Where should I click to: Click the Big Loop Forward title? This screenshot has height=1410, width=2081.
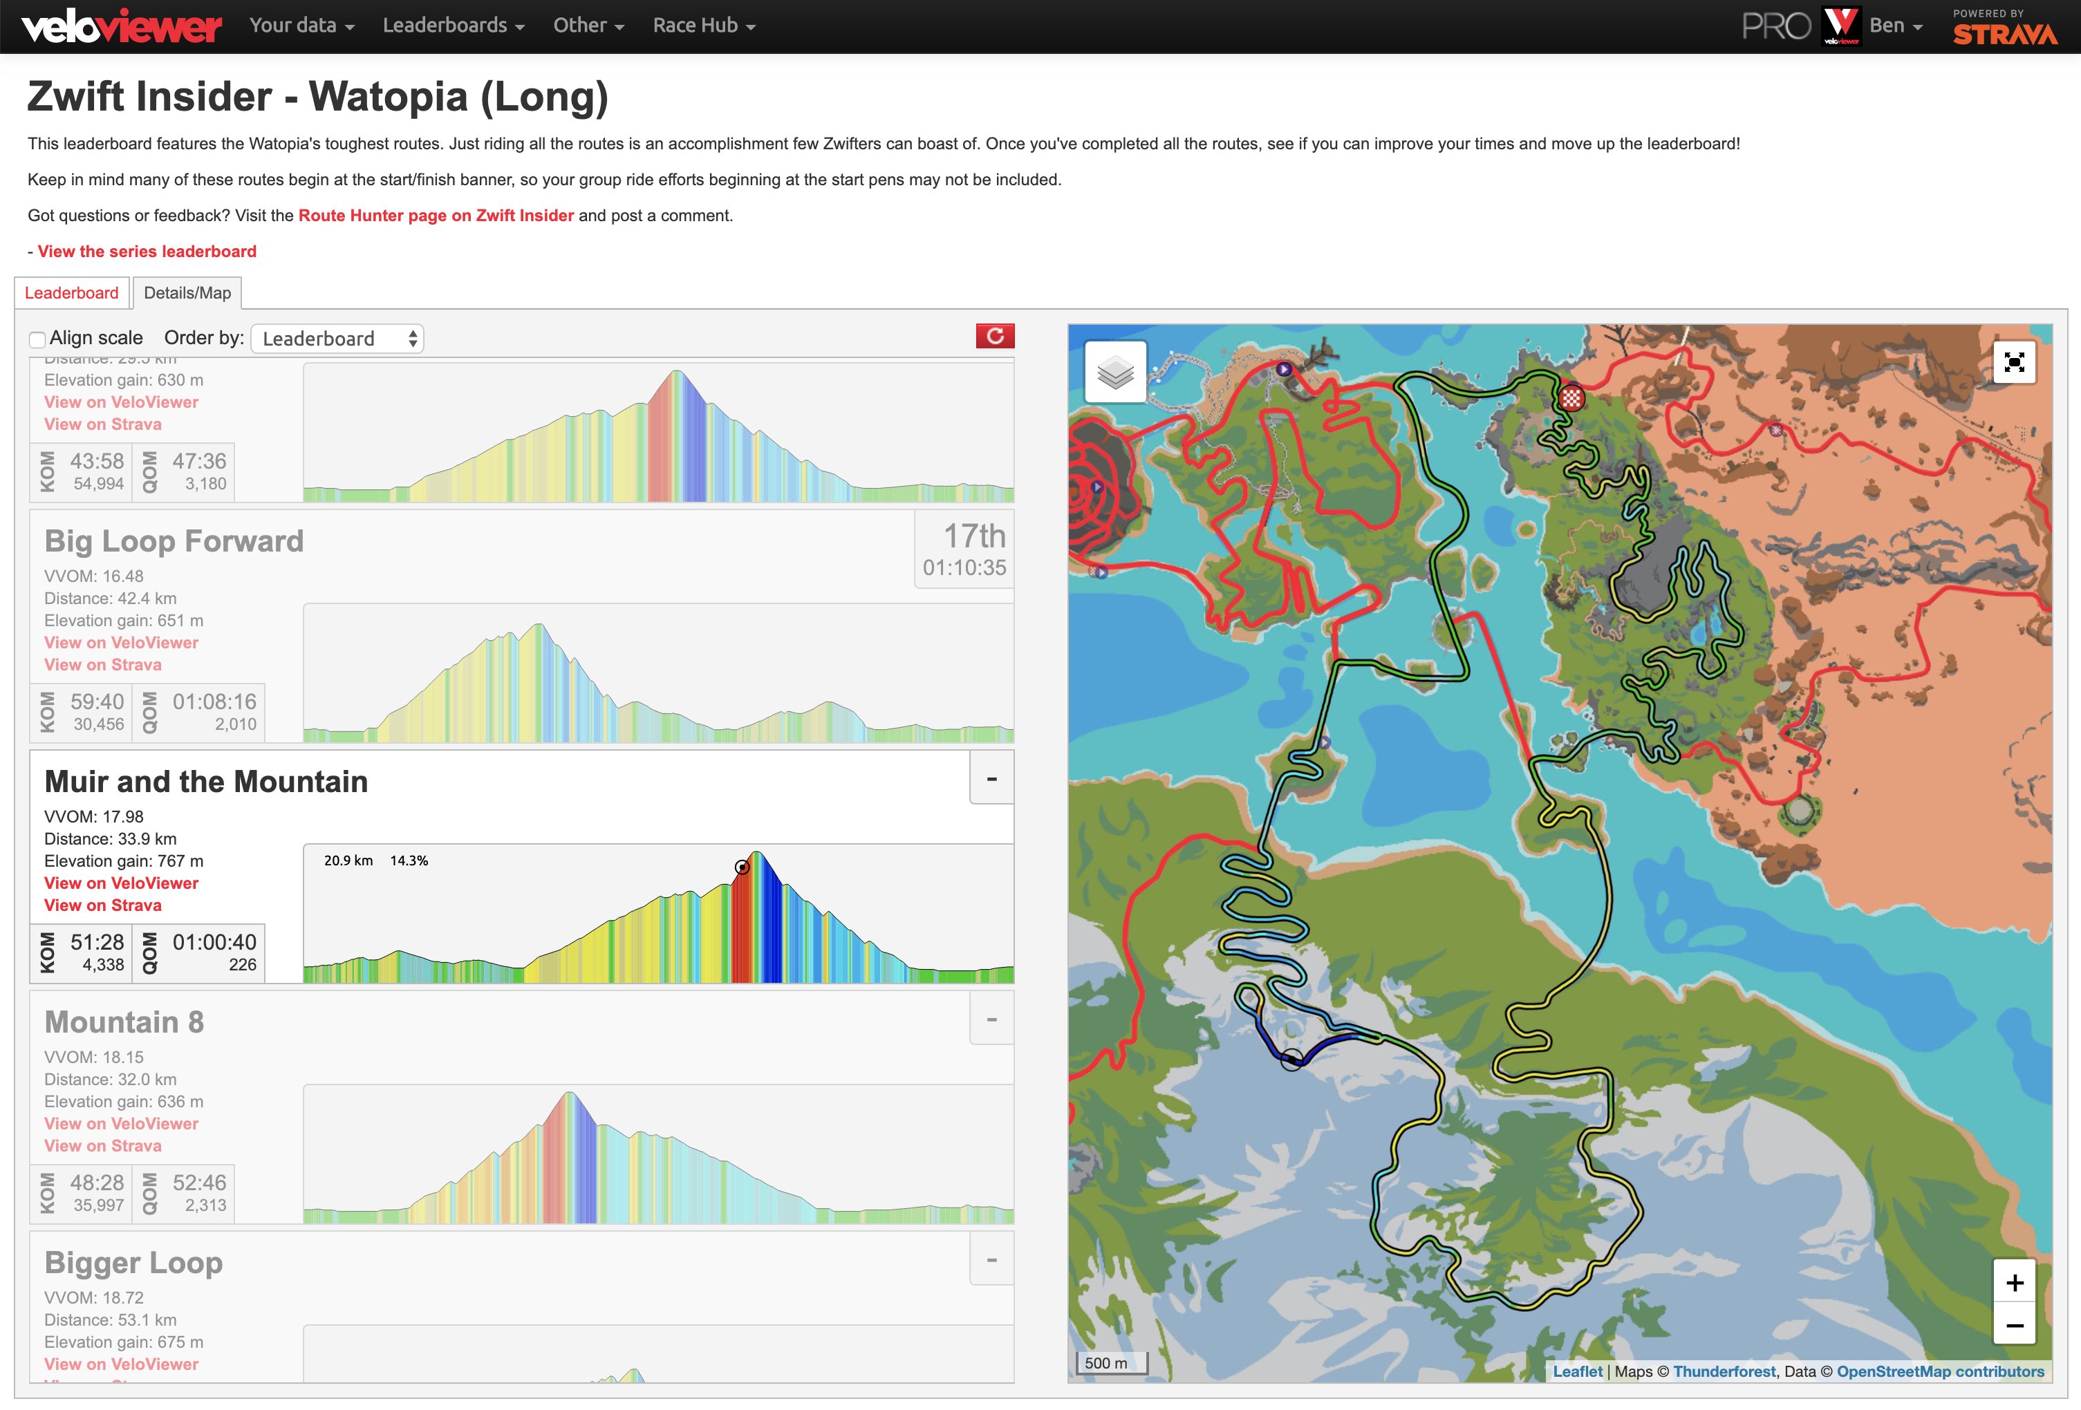tap(174, 540)
